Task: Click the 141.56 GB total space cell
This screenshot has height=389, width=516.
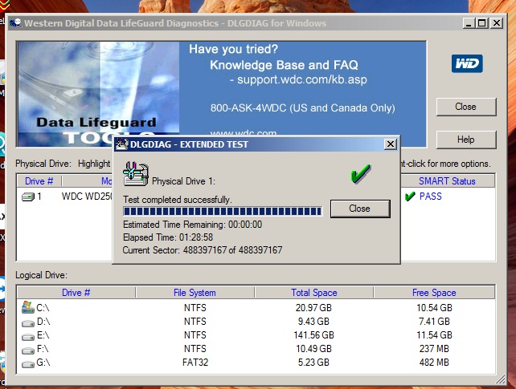Action: [314, 335]
